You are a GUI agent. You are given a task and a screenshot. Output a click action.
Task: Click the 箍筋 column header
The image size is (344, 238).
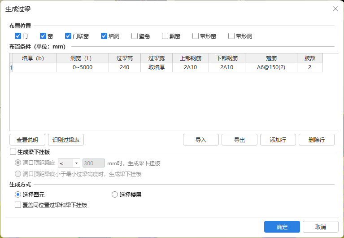[271, 58]
